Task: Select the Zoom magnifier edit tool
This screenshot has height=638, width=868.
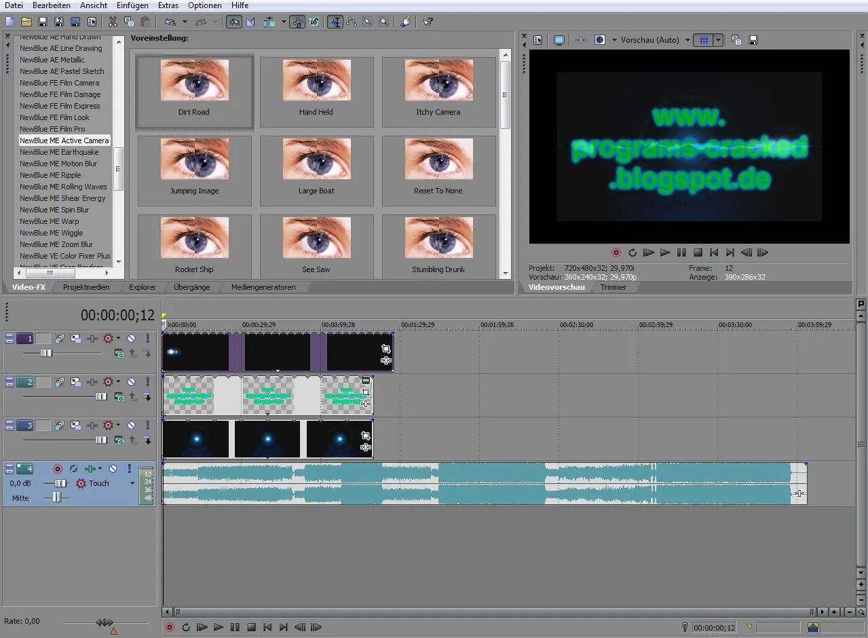Action: pos(384,22)
